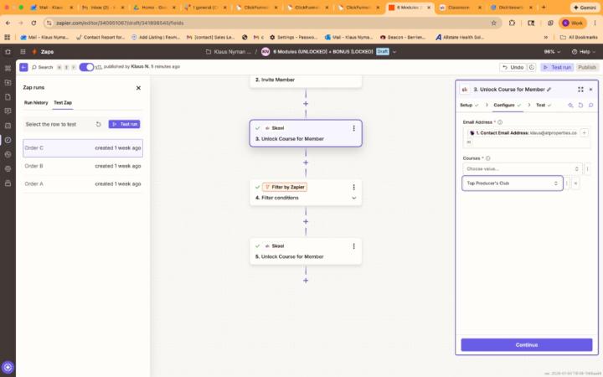Open the Top Producer's Club dropdown
Image resolution: width=603 pixels, height=377 pixels.
click(x=512, y=183)
